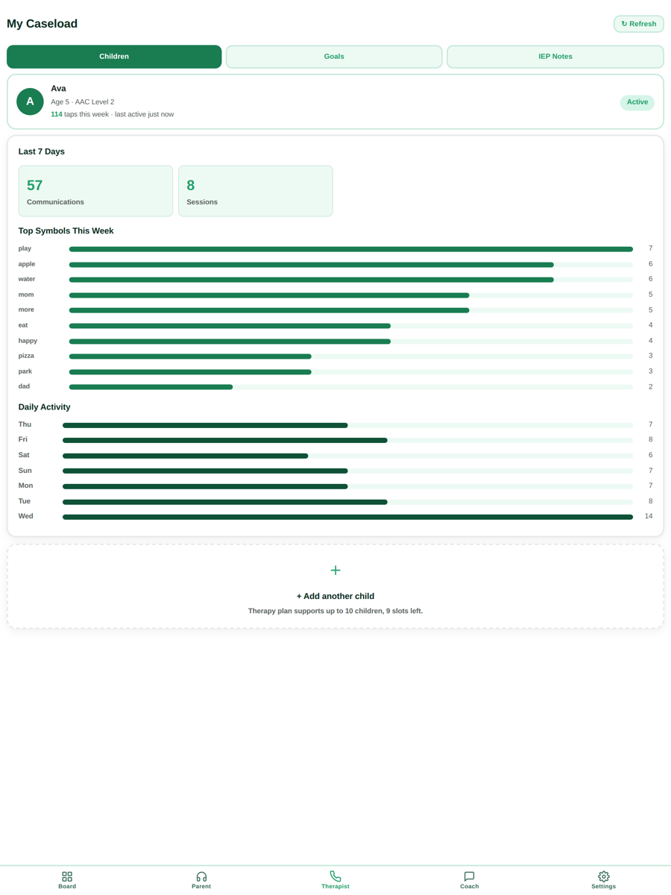Click the 'Board' nav label

click(67, 887)
